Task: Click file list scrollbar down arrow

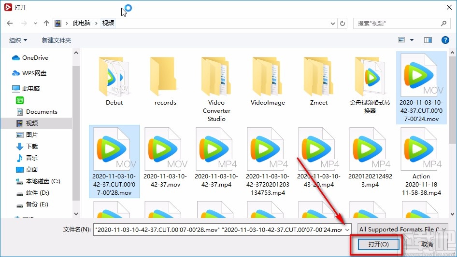Action: click(x=452, y=214)
